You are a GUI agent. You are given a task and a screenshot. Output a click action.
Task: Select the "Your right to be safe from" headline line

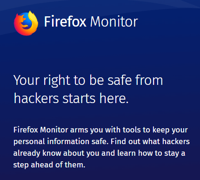[88, 81]
